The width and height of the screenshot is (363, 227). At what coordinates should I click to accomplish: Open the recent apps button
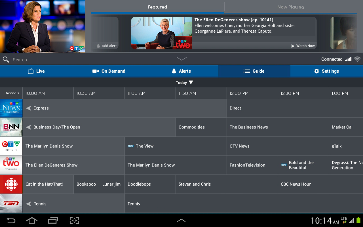(x=53, y=220)
